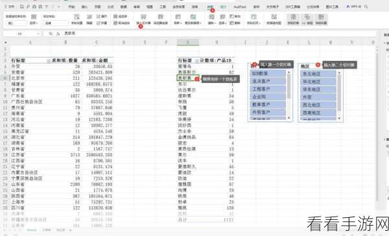Image resolution: width=389 pixels, height=236 pixels.
Task: Add a new sheet with the plus icon
Action: click(71, 231)
